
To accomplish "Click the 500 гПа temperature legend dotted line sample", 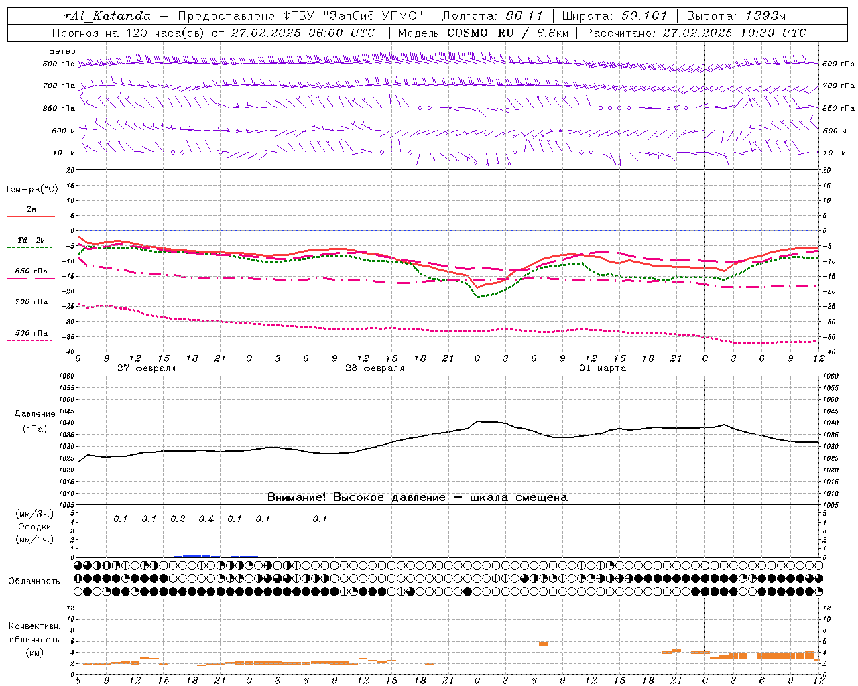I will [x=30, y=340].
